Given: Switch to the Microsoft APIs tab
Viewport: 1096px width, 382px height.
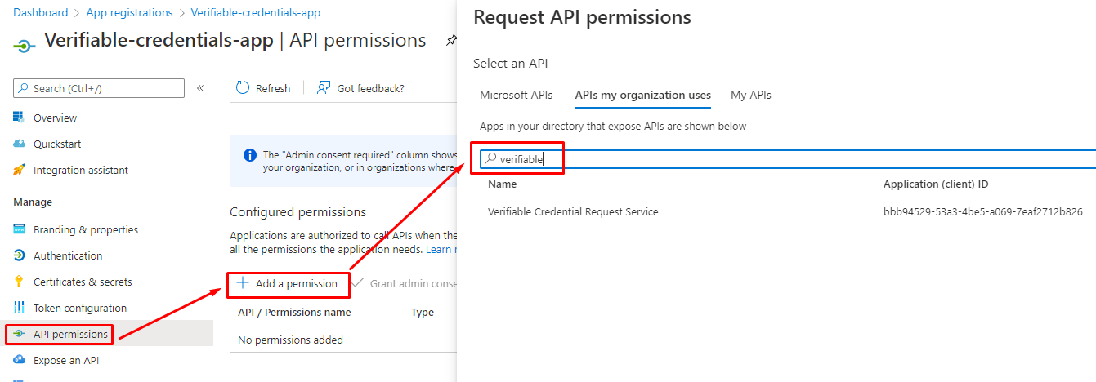Looking at the screenshot, I should 516,95.
